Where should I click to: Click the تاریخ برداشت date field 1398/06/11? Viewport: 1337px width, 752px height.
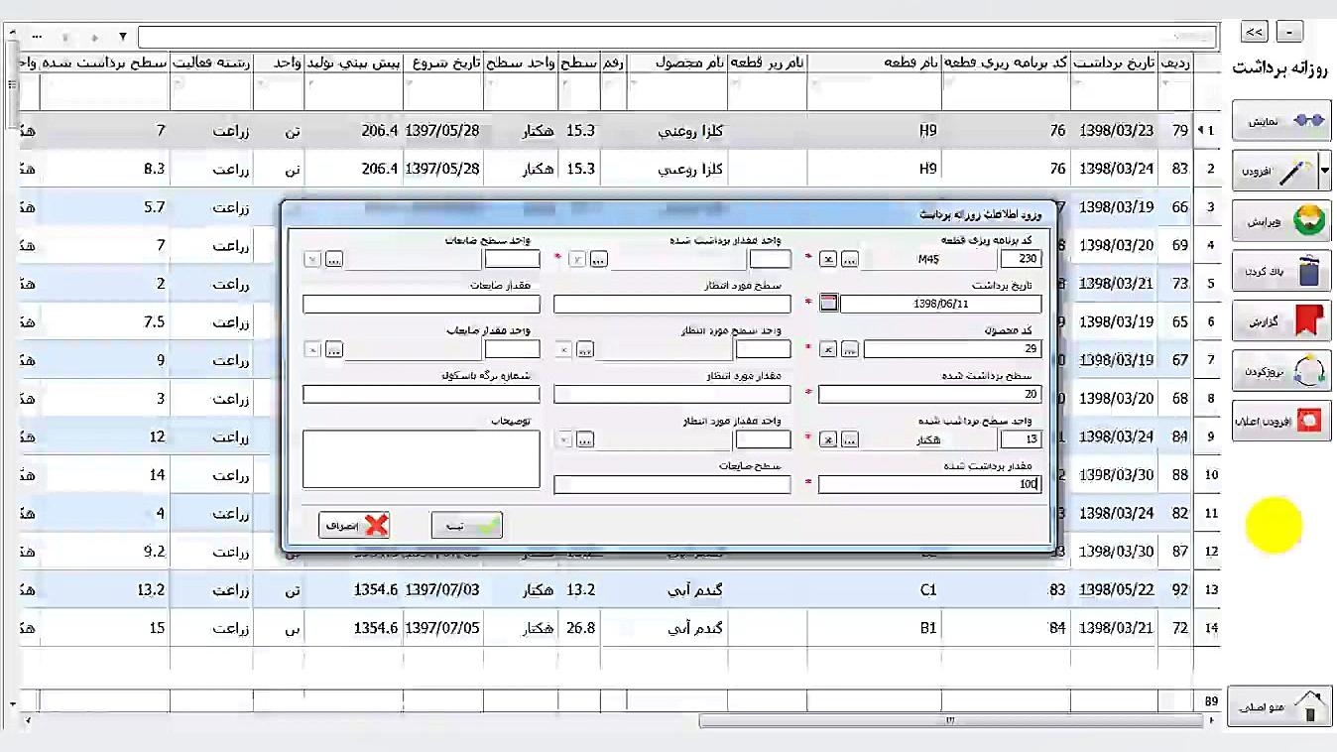point(940,304)
